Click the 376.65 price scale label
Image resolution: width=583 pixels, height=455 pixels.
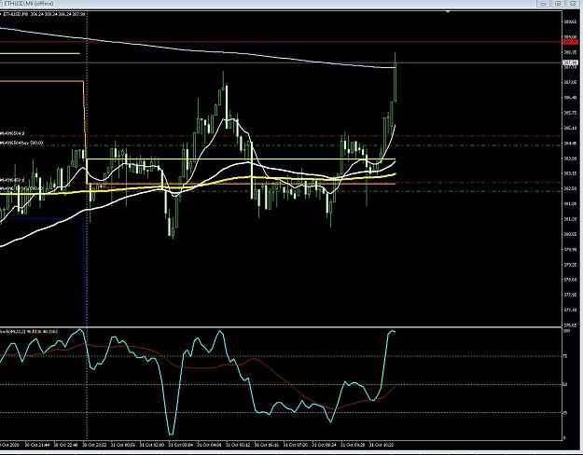(570, 324)
